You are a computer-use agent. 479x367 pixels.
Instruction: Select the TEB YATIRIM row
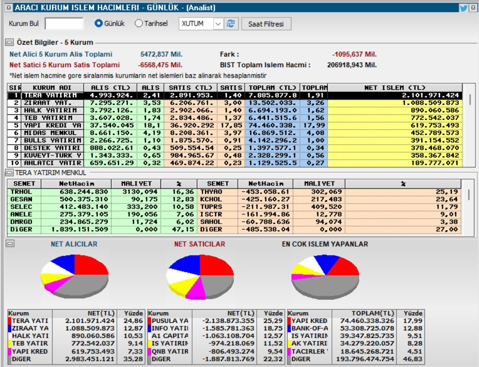pyautogui.click(x=235, y=118)
